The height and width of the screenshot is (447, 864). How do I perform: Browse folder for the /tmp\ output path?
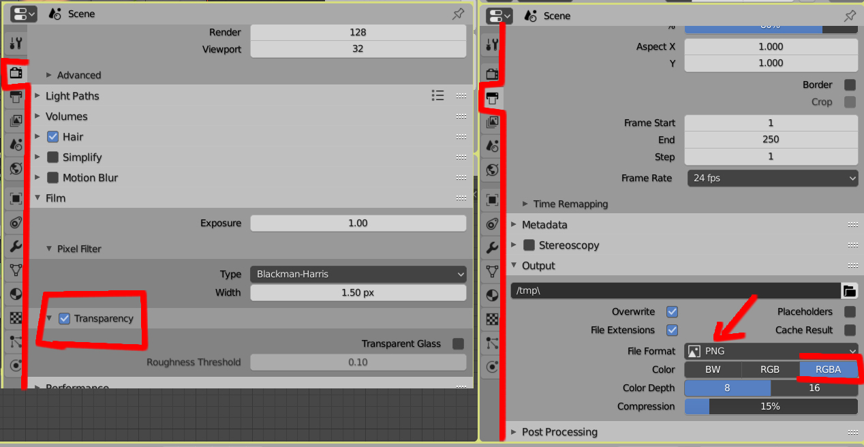tap(849, 291)
